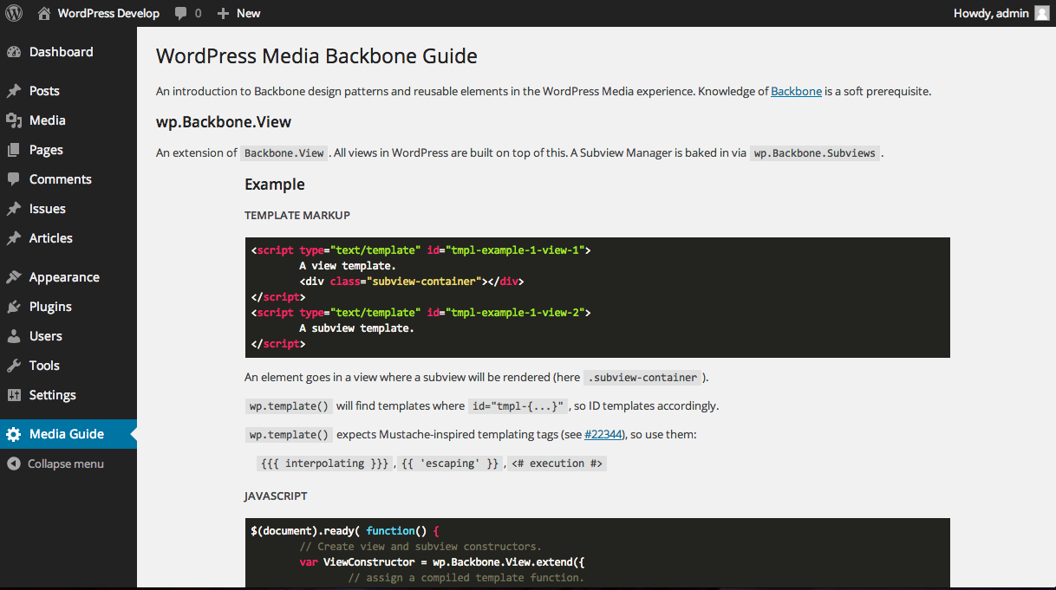Click the id="tmpl-{...}" inline code
The height and width of the screenshot is (590, 1056).
518,406
